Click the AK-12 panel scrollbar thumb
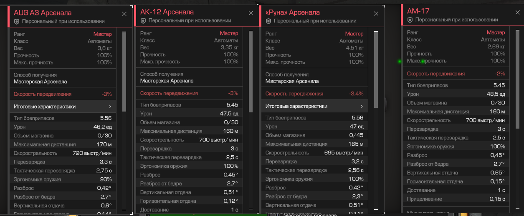The width and height of the screenshot is (524, 216). (251, 71)
